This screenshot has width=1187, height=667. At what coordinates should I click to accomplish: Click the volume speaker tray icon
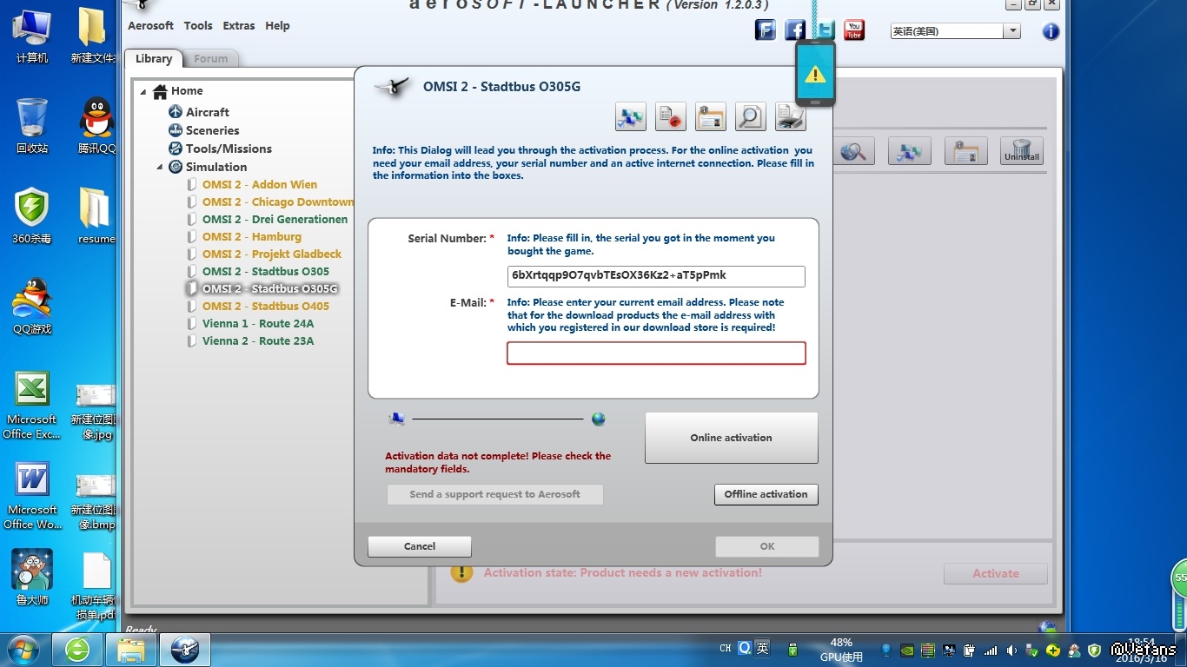(x=1011, y=650)
